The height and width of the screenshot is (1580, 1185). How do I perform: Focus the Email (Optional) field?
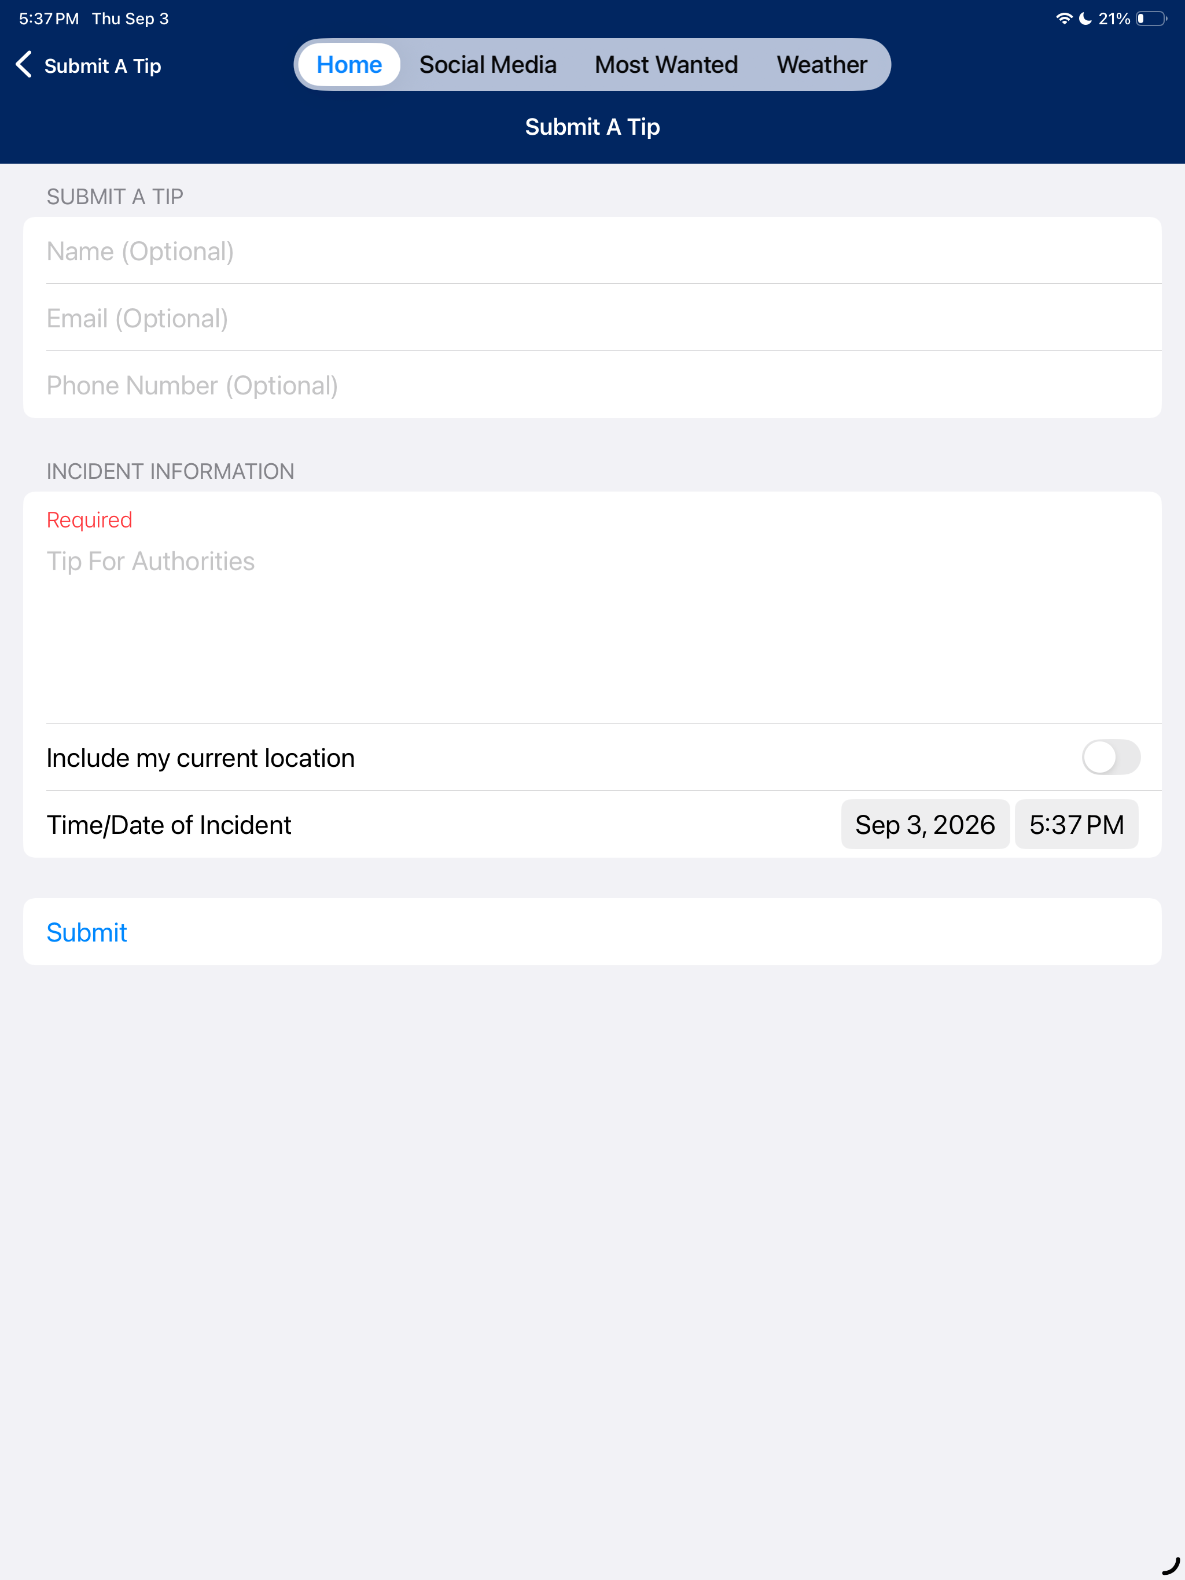click(x=592, y=318)
